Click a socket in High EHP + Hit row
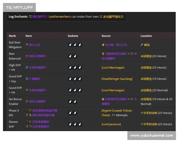Screen dimensions: 179x143 coord(75,68)
